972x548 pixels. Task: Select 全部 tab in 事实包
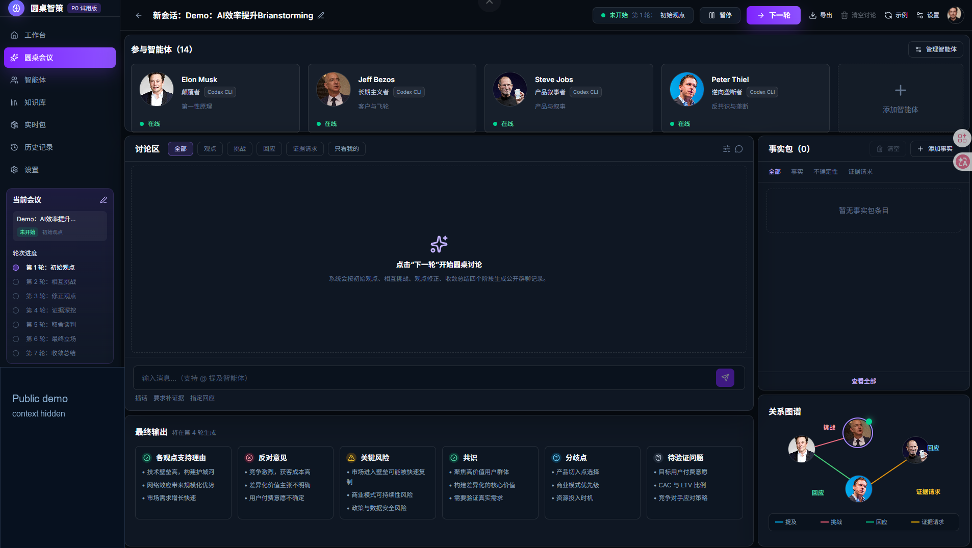click(x=775, y=172)
